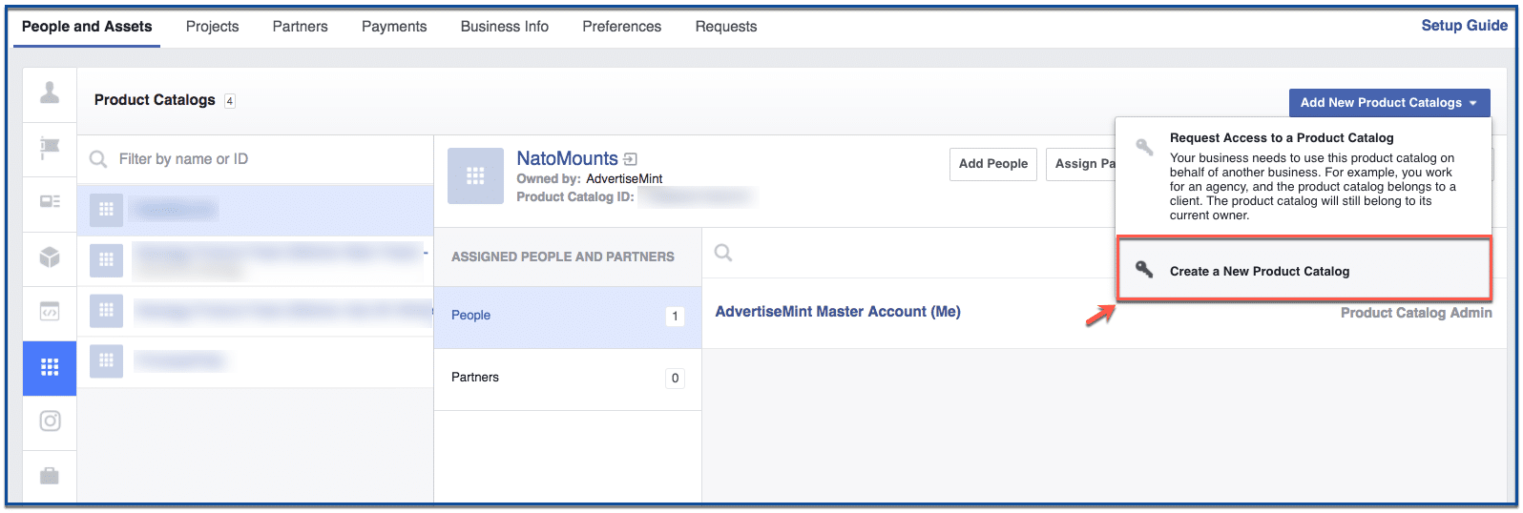This screenshot has height=513, width=1523.
Task: Select Partners under Assigned People and Partners
Action: coord(568,378)
